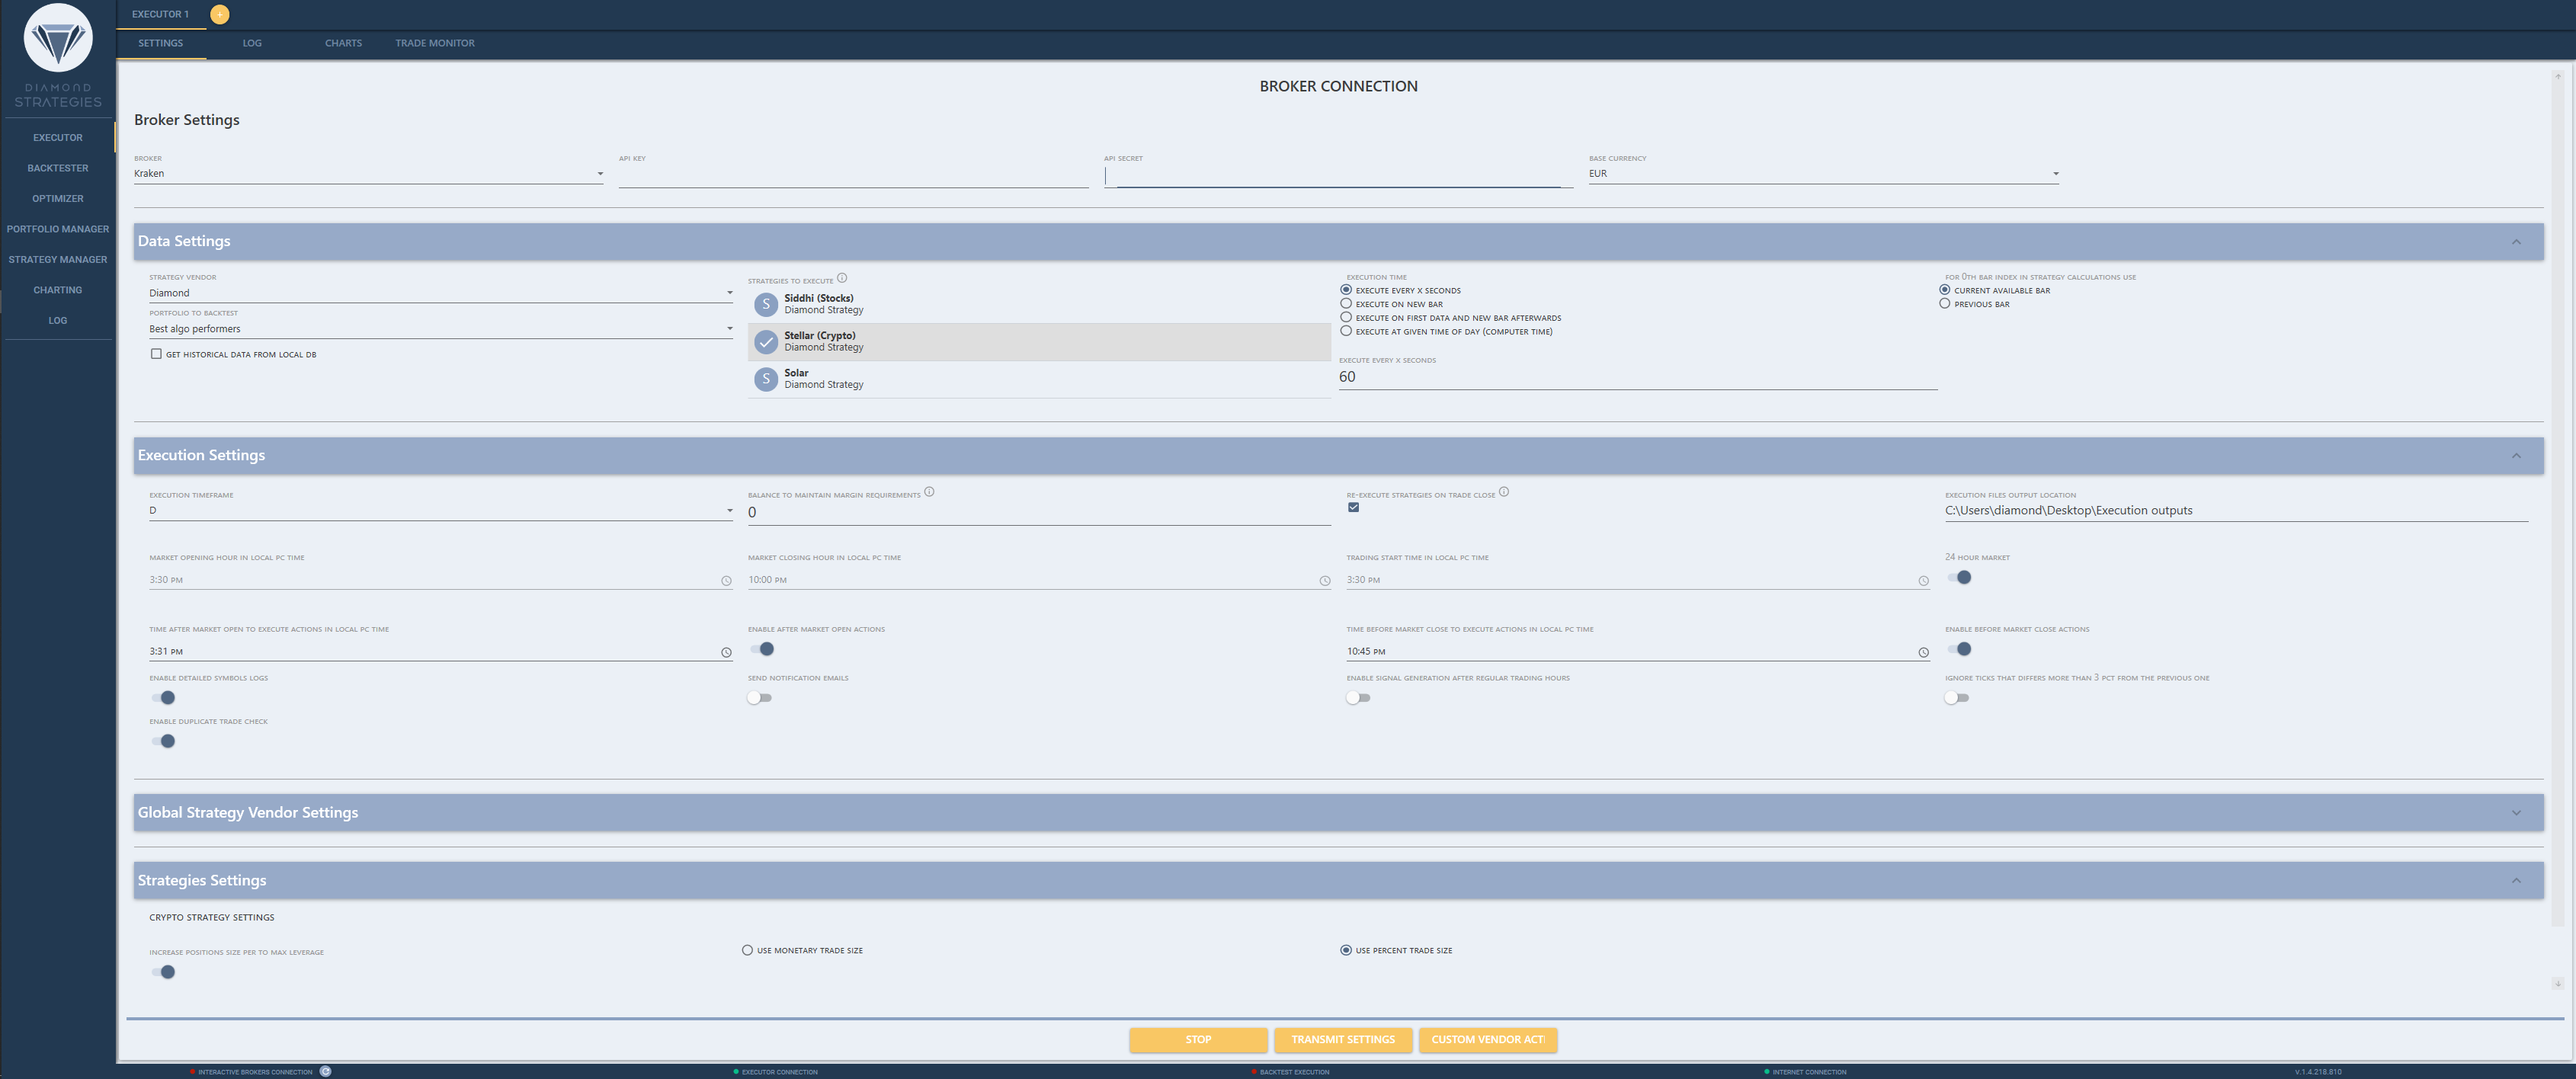Switch to the Charts tab
The width and height of the screenshot is (2576, 1079).
[x=343, y=43]
